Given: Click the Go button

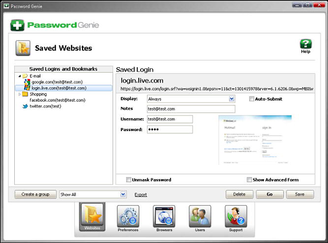Looking at the screenshot, I should click(x=270, y=194).
